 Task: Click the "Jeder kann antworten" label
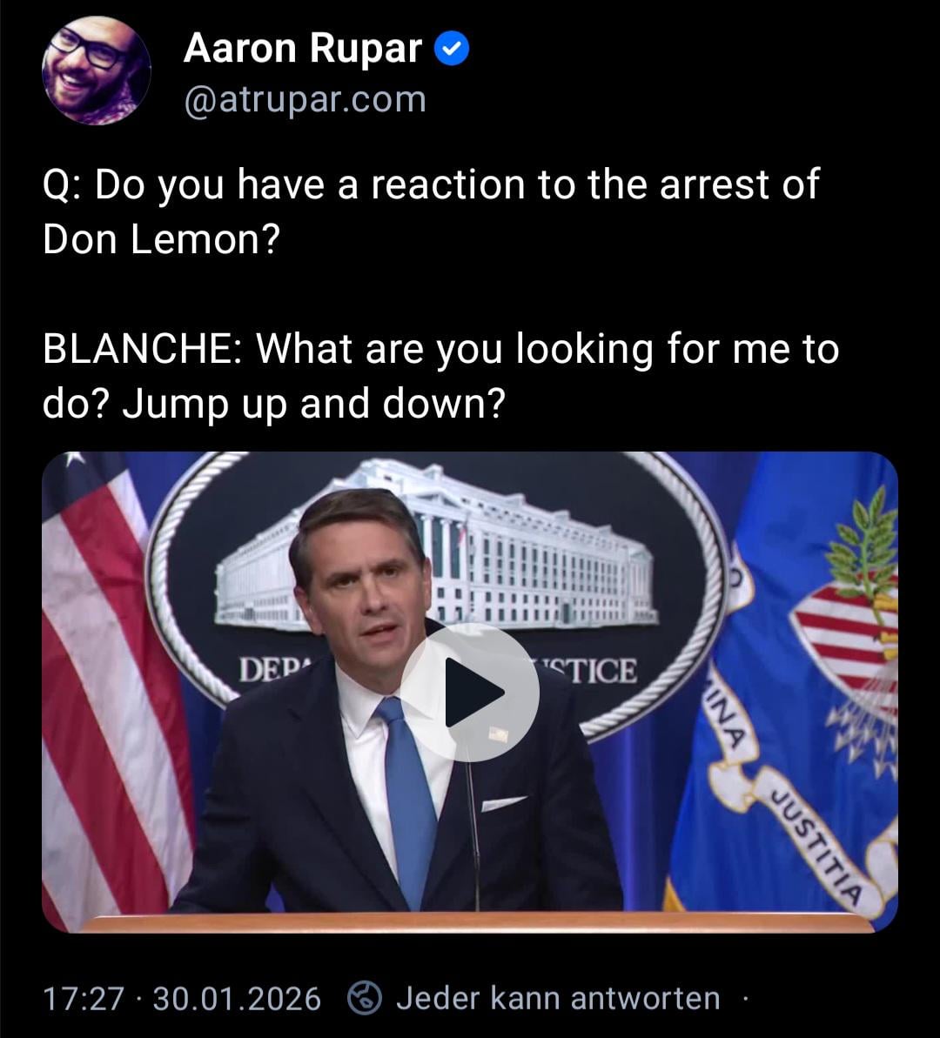[x=558, y=998]
